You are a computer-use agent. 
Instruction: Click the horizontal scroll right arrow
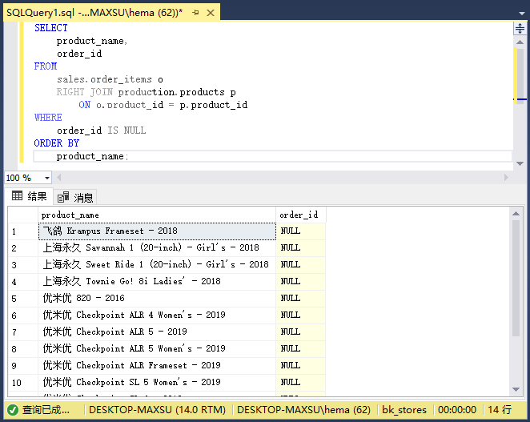pos(506,178)
